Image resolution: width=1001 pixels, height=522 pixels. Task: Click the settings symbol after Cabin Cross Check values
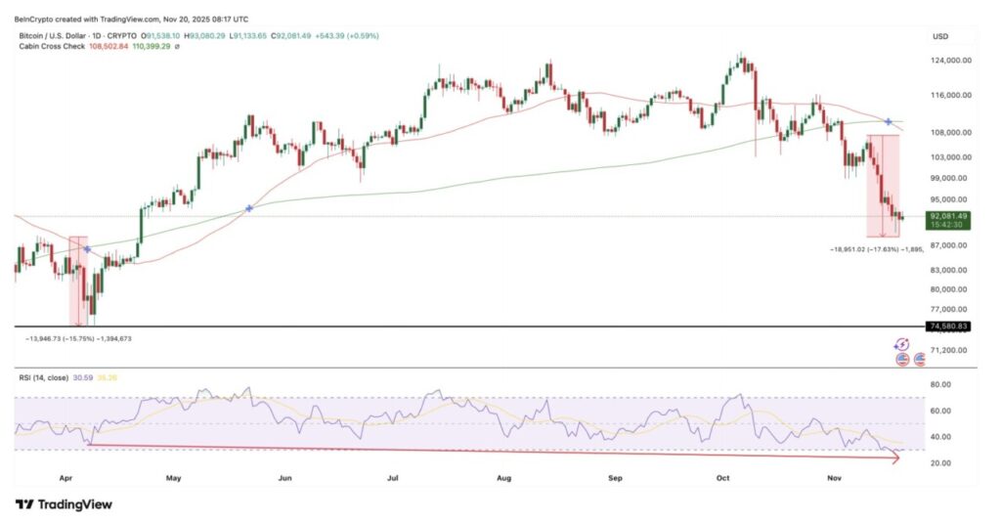click(179, 46)
